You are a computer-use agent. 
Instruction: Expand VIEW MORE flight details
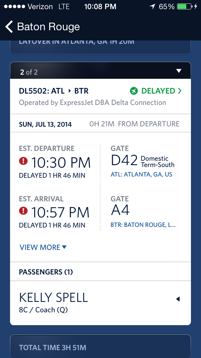click(x=43, y=247)
